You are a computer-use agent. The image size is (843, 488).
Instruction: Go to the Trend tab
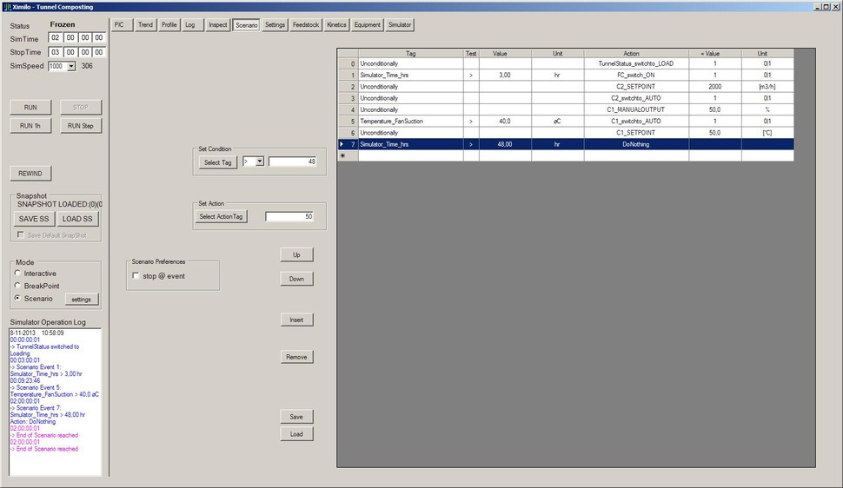[145, 24]
